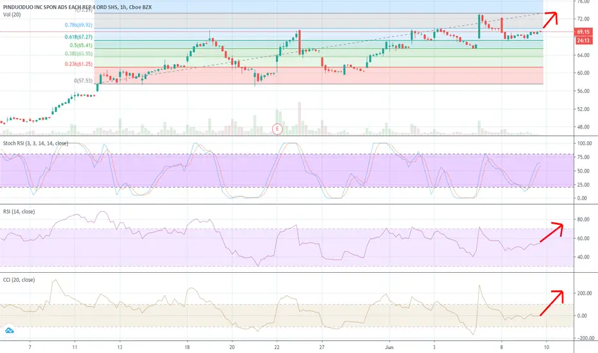This screenshot has height=353, width=598.
Task: Click the date label 11 on time axis
Action: 74,347
